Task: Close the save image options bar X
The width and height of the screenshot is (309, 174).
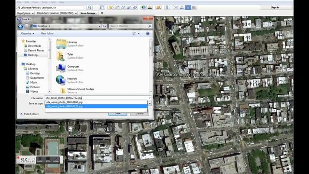Action: pyautogui.click(x=102, y=13)
